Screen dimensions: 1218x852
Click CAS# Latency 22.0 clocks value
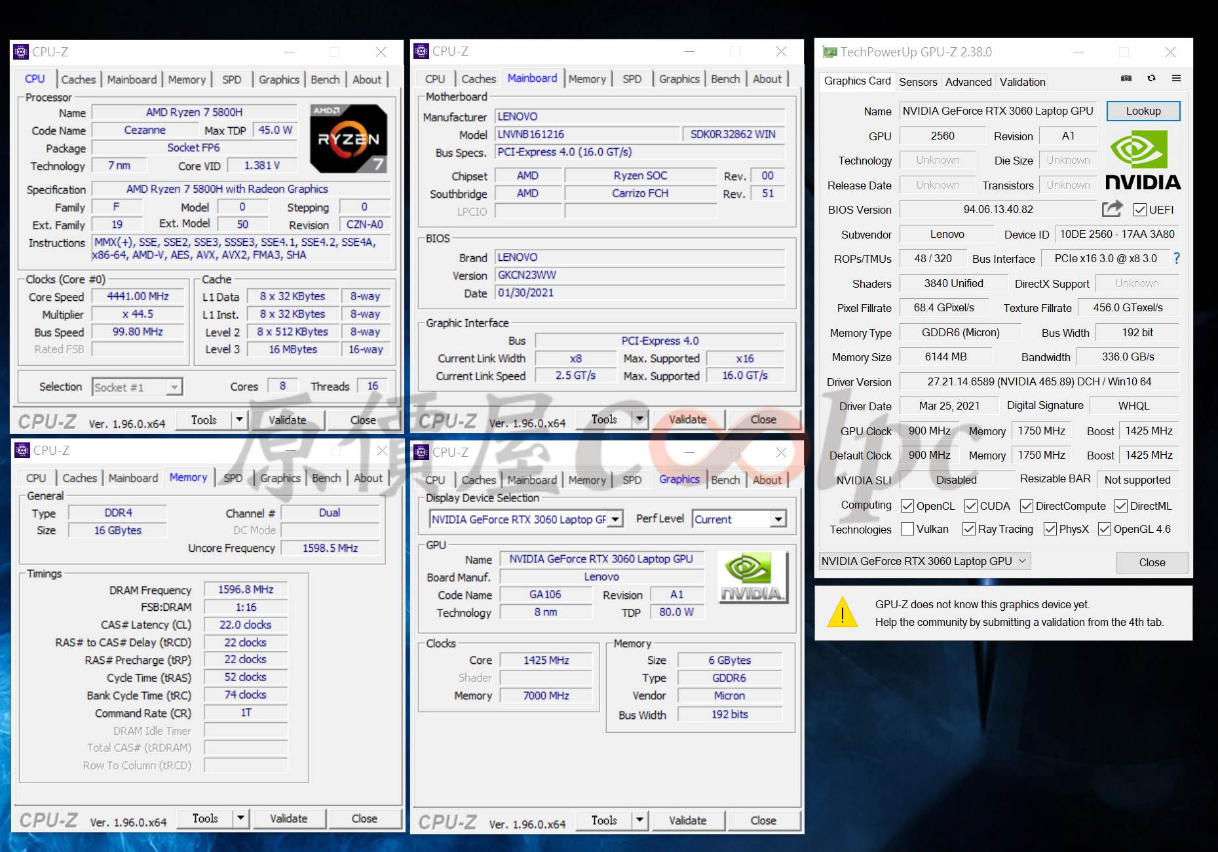pyautogui.click(x=246, y=625)
